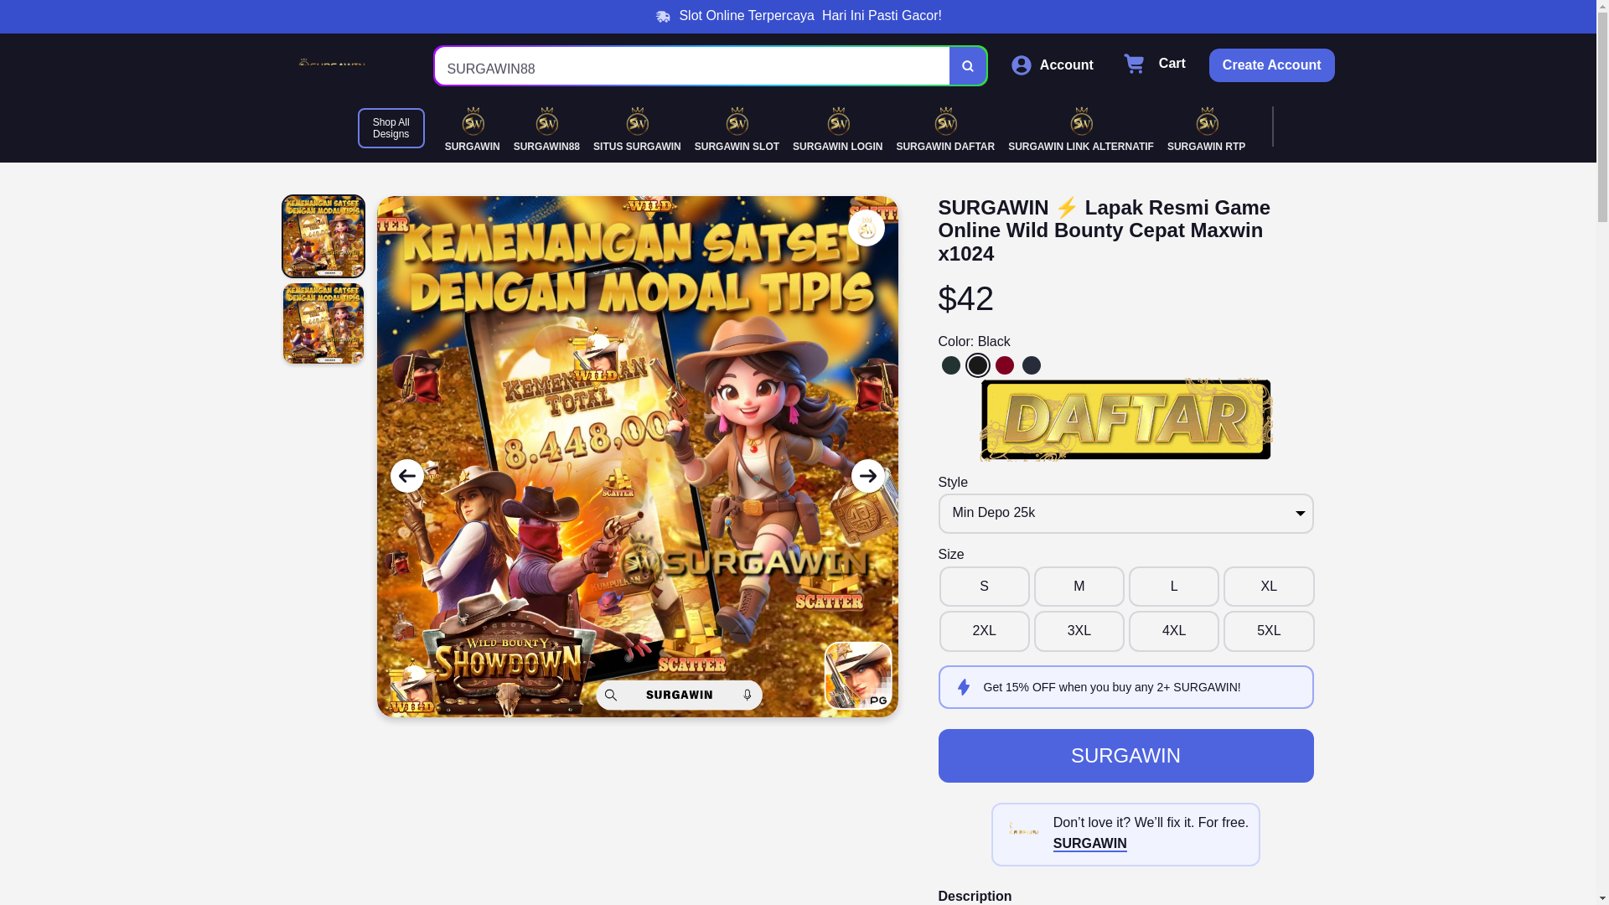Click 15% OFF promotion banner
1609x905 pixels.
[x=1126, y=687]
